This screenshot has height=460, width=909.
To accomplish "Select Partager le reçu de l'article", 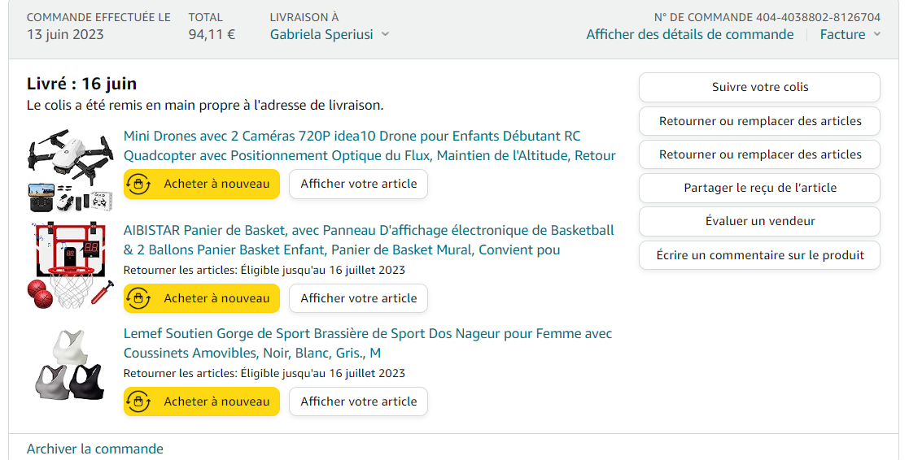I will [x=759, y=188].
